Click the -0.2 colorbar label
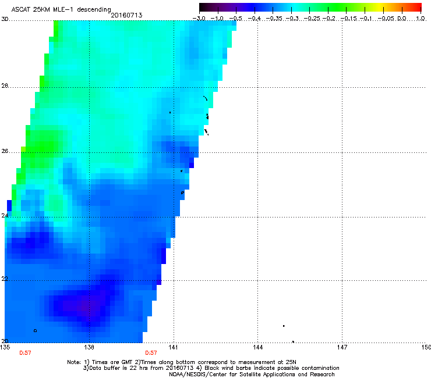The width and height of the screenshot is (431, 378). tap(329, 19)
